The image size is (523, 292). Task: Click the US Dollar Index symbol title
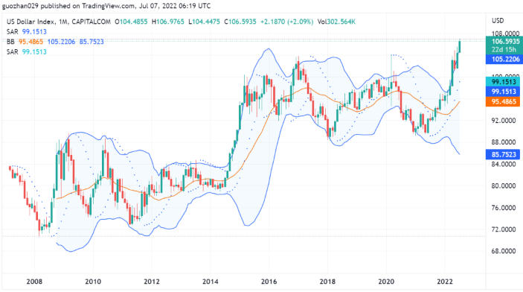pos(31,22)
